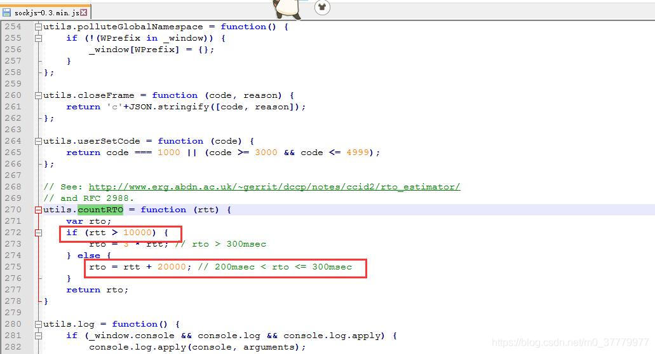The image size is (655, 354).
Task: Close the sockjs-0.3.min.js tab
Action: click(x=84, y=13)
